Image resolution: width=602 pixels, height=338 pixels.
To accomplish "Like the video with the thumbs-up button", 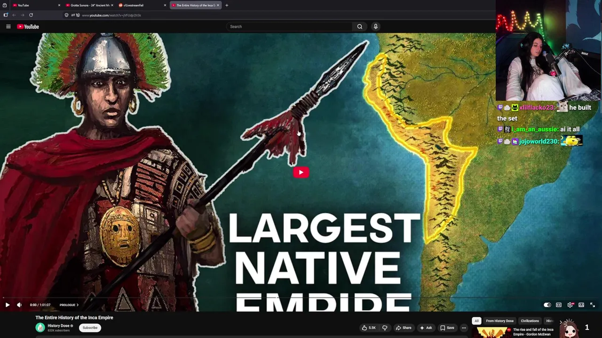I will (x=368, y=328).
